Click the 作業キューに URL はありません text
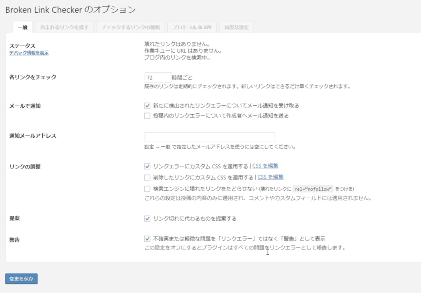Image resolution: width=421 pixels, height=293 pixels. 183,51
